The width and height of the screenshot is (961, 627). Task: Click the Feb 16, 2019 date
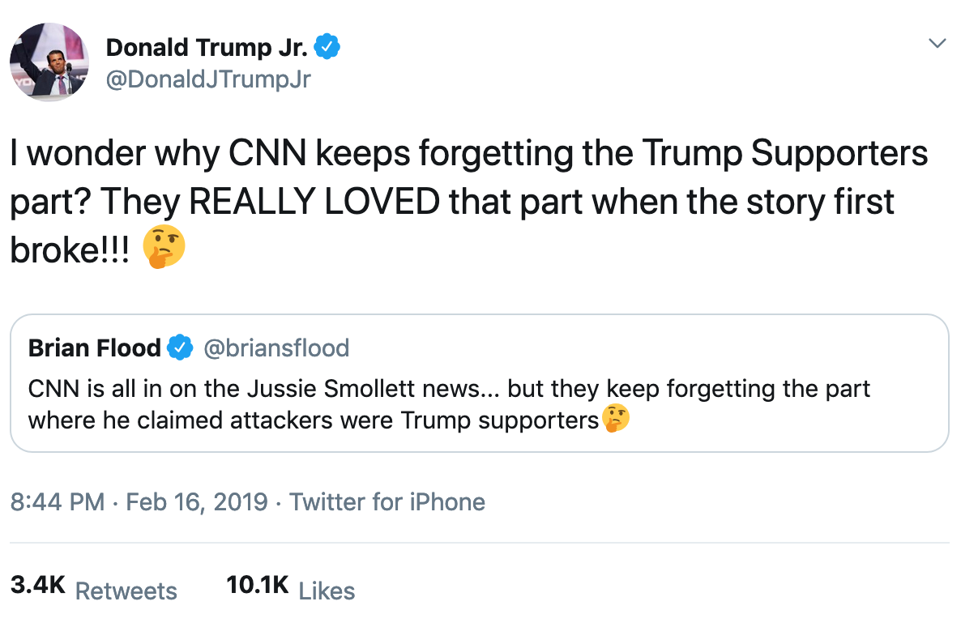click(x=195, y=501)
